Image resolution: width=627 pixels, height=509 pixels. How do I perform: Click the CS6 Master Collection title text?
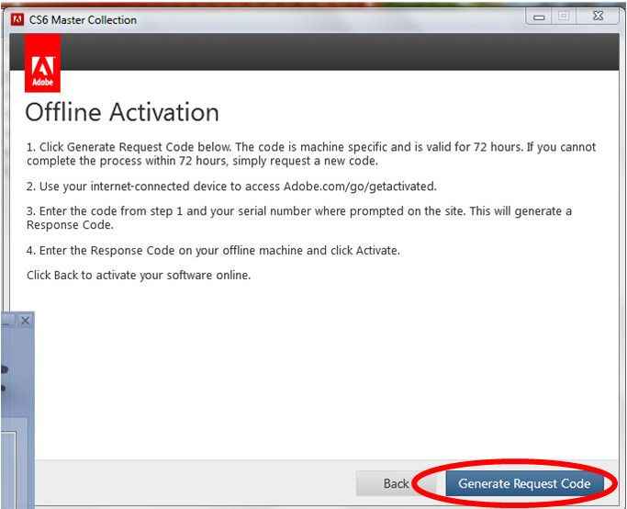(83, 20)
